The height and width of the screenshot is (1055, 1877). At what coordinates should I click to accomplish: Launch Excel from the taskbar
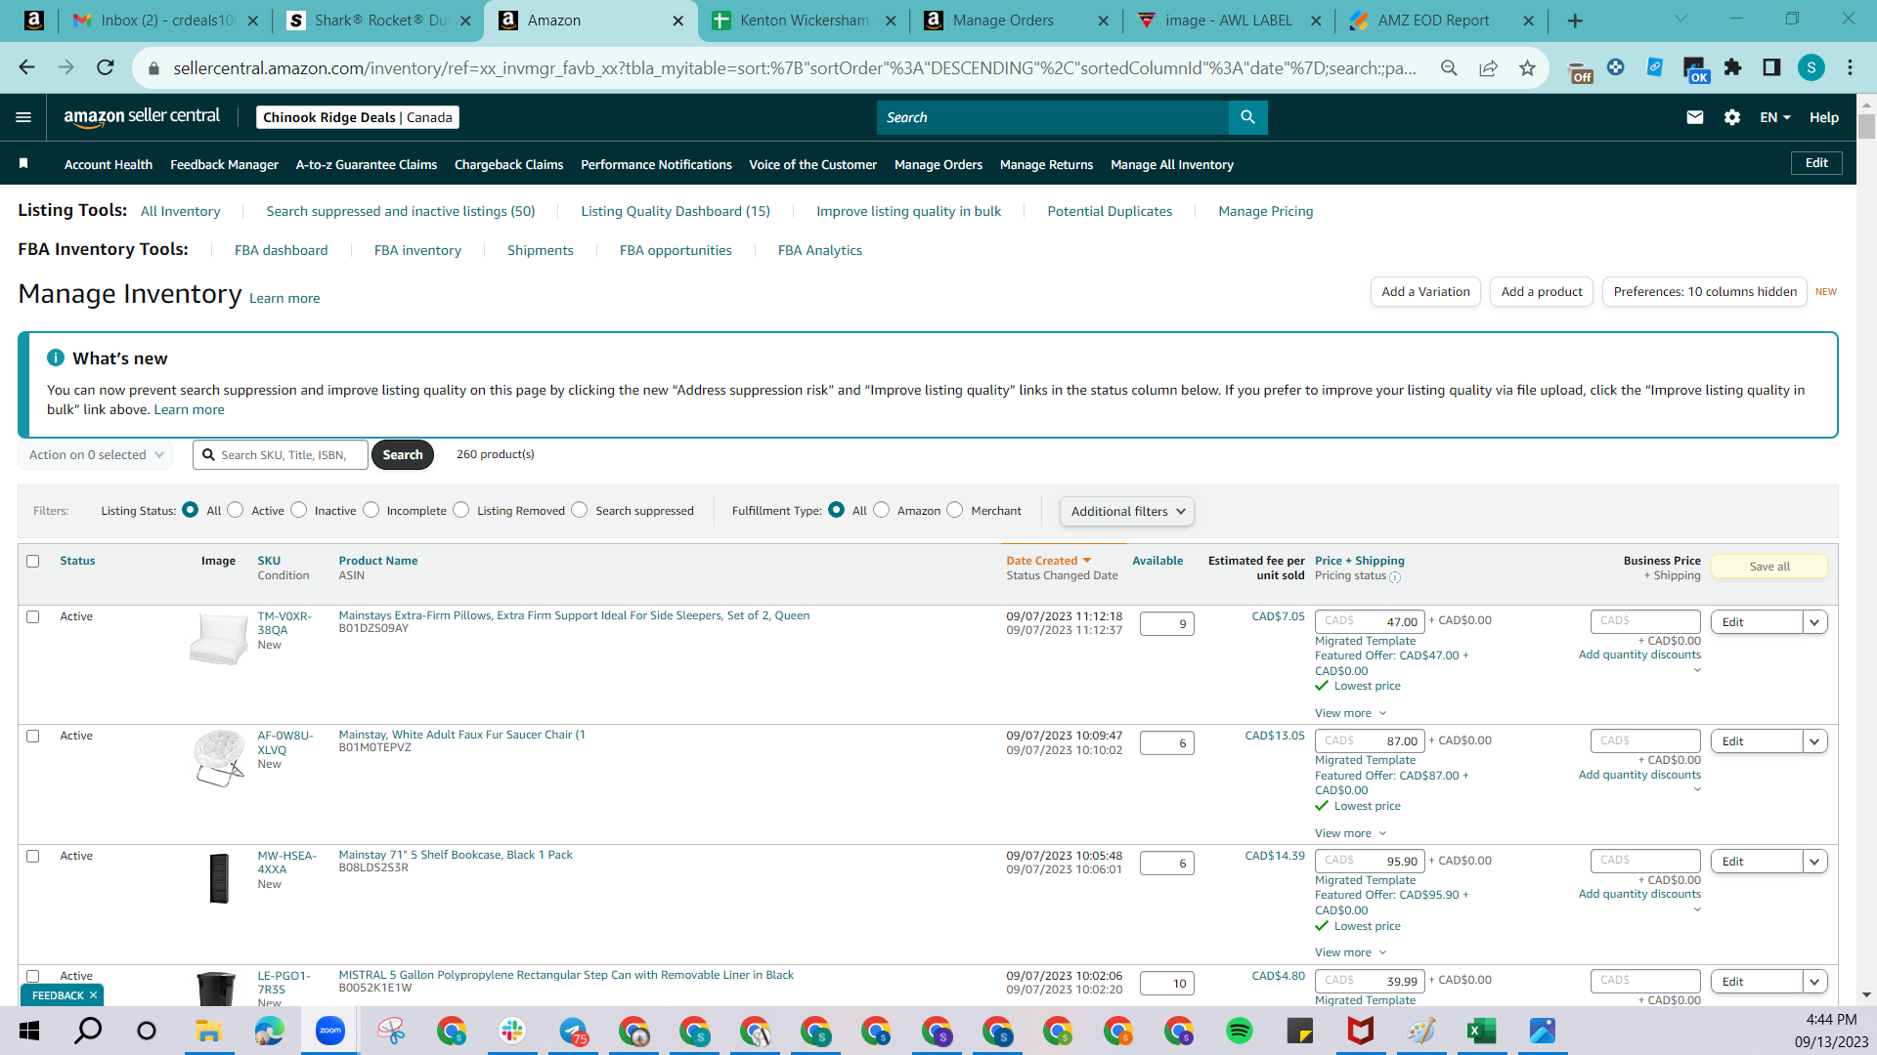point(1482,1031)
